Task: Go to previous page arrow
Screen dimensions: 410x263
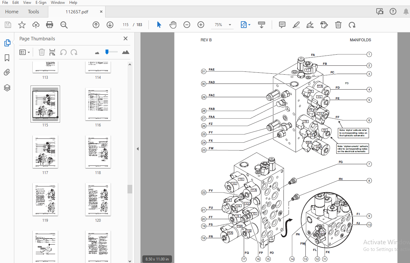Action: pos(96,25)
